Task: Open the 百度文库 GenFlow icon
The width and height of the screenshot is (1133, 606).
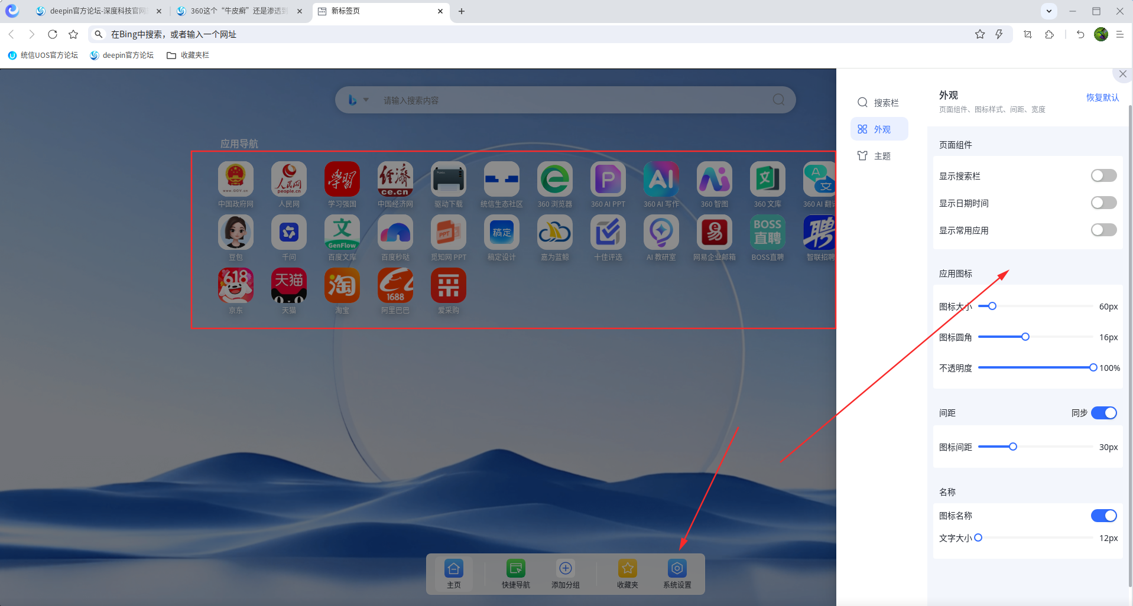Action: pyautogui.click(x=342, y=232)
